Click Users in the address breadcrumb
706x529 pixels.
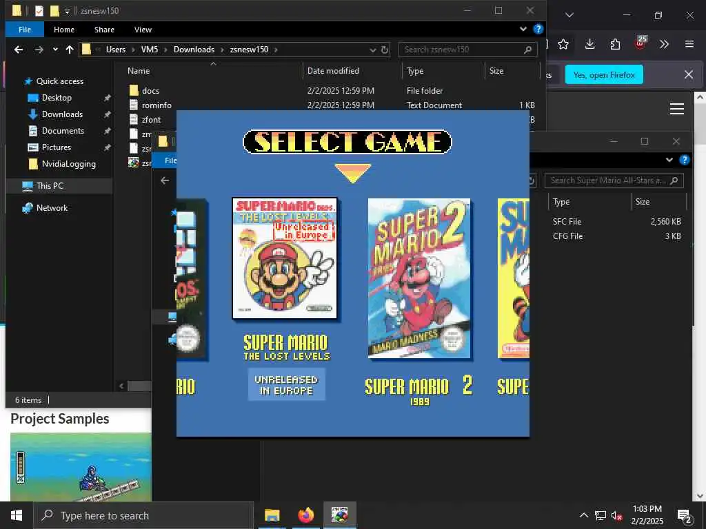[116, 50]
